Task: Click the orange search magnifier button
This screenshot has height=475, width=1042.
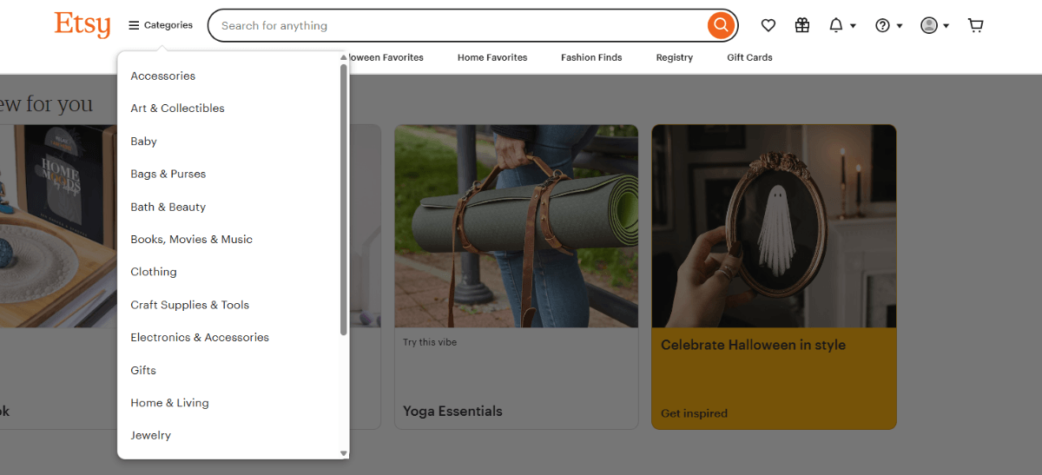Action: click(721, 25)
